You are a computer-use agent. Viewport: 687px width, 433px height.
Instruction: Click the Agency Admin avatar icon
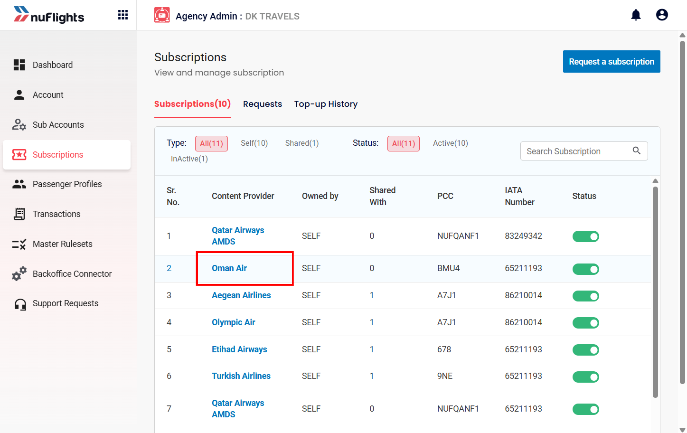point(162,15)
